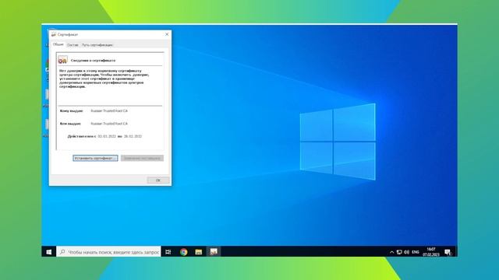The width and height of the screenshot is (499, 280).
Task: Switch to the Состав tab
Action: (73, 45)
